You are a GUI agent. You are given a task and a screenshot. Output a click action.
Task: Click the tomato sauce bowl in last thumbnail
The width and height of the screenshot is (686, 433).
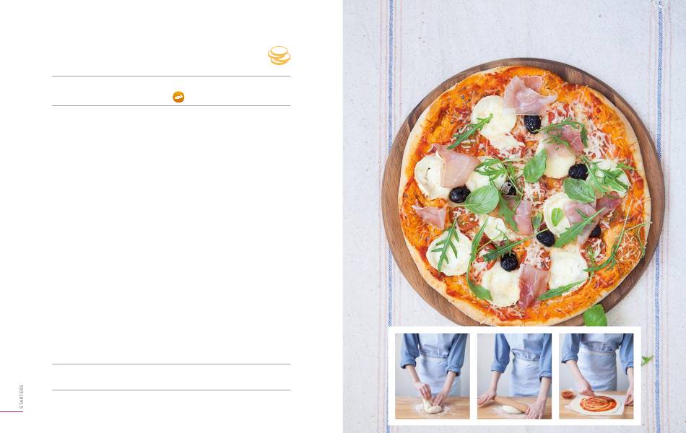[568, 393]
